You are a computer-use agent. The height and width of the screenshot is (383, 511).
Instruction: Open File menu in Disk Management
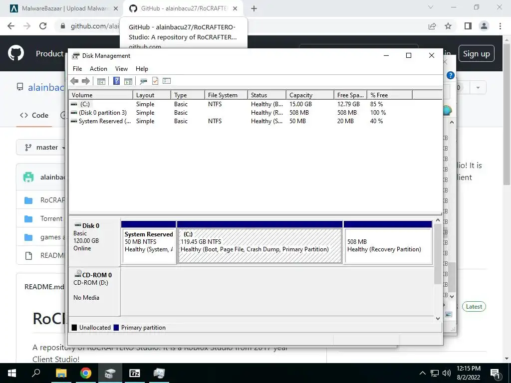click(x=77, y=69)
